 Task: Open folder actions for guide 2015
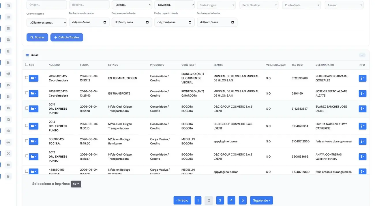(x=33, y=109)
